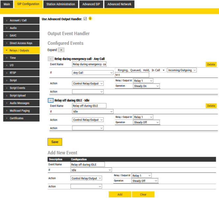Open the configured IDLE event's empty second Action dropdown
Image resolution: width=219 pixels, height=198 pixels.
coord(88,128)
